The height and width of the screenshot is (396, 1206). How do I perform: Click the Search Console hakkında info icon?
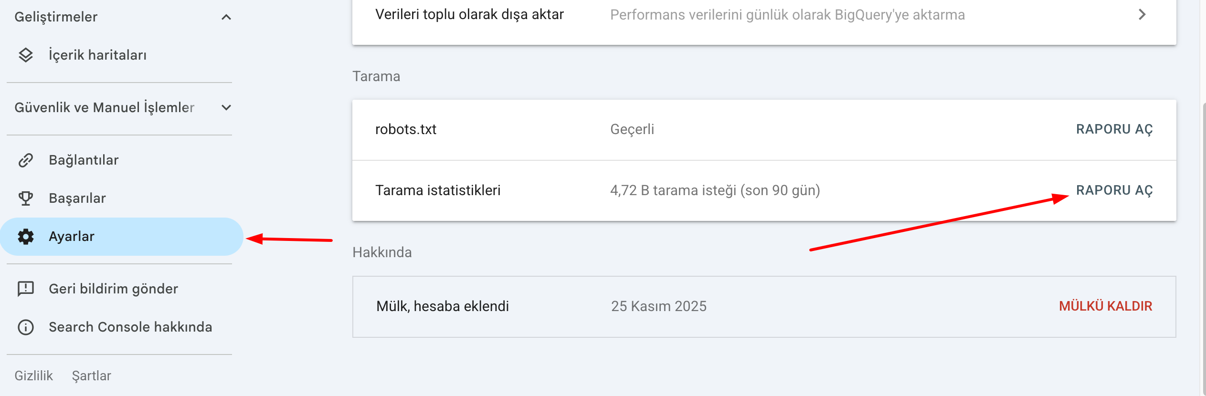[x=26, y=327]
